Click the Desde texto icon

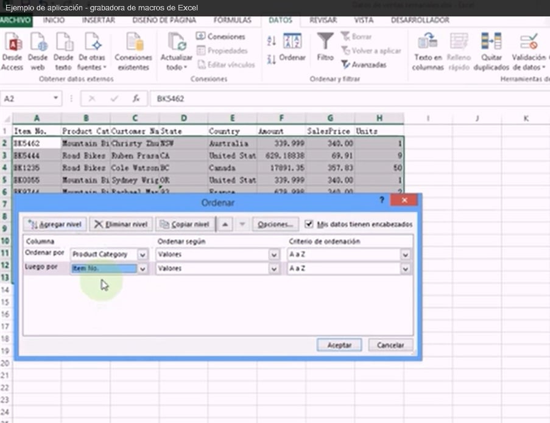pyautogui.click(x=63, y=43)
